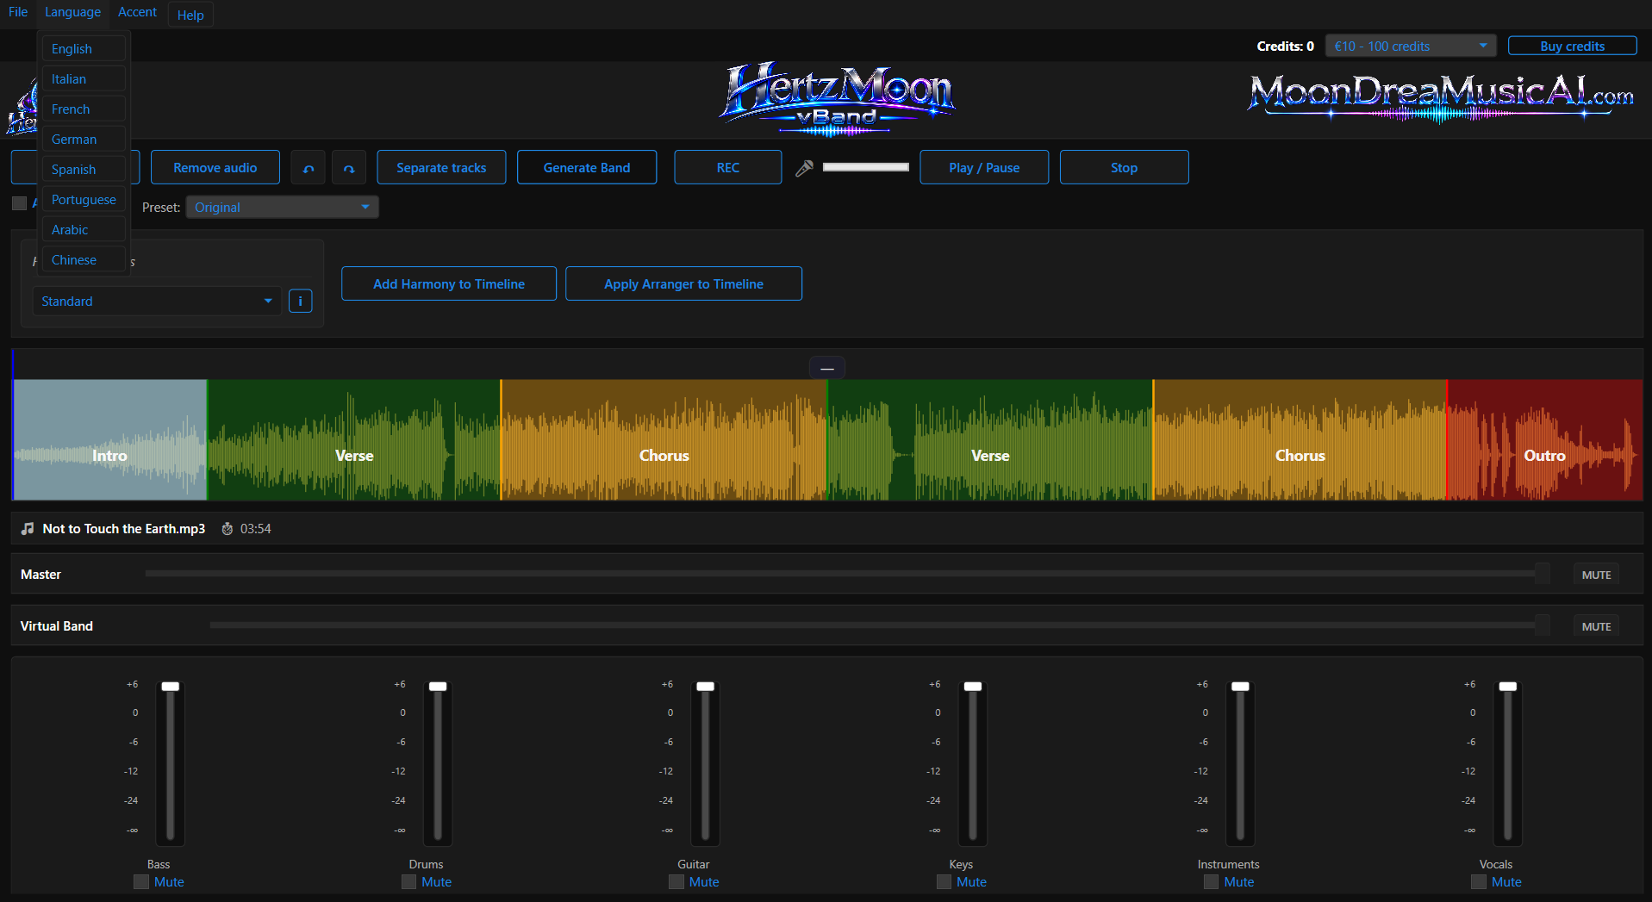
Task: Click the Credits: 0 counter
Action: tap(1285, 47)
